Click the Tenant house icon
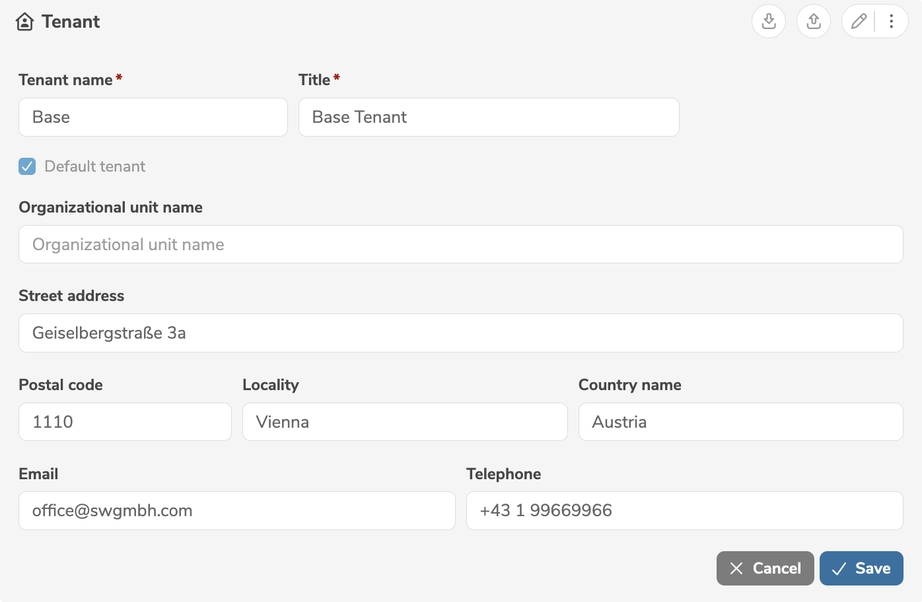The height and width of the screenshot is (602, 922). point(24,22)
